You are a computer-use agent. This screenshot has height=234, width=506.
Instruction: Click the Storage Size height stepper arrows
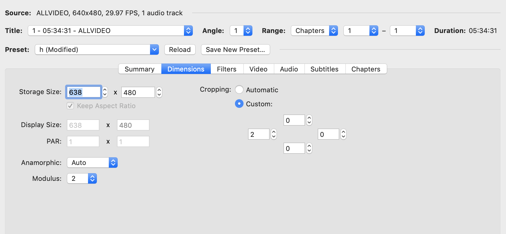tap(159, 92)
